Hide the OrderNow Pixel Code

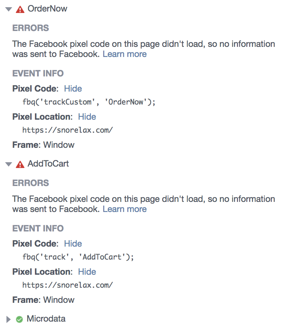(x=73, y=89)
